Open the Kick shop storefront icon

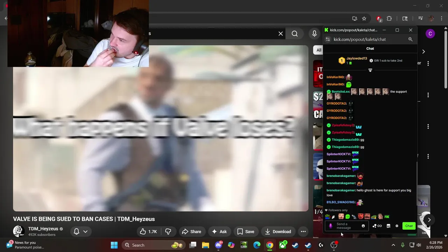click(x=388, y=226)
